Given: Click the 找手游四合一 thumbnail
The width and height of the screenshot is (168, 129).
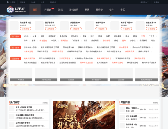Looking at the screenshot, I should 96,75.
